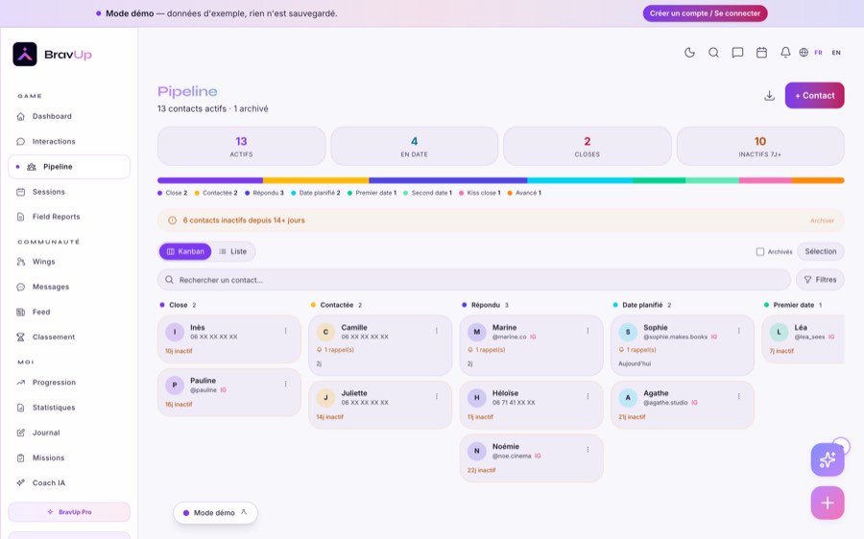
Task: Open Missions in sidebar
Action: coord(69,457)
